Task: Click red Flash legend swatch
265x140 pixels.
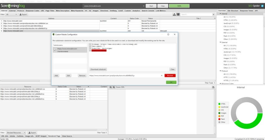Action: pos(219,119)
